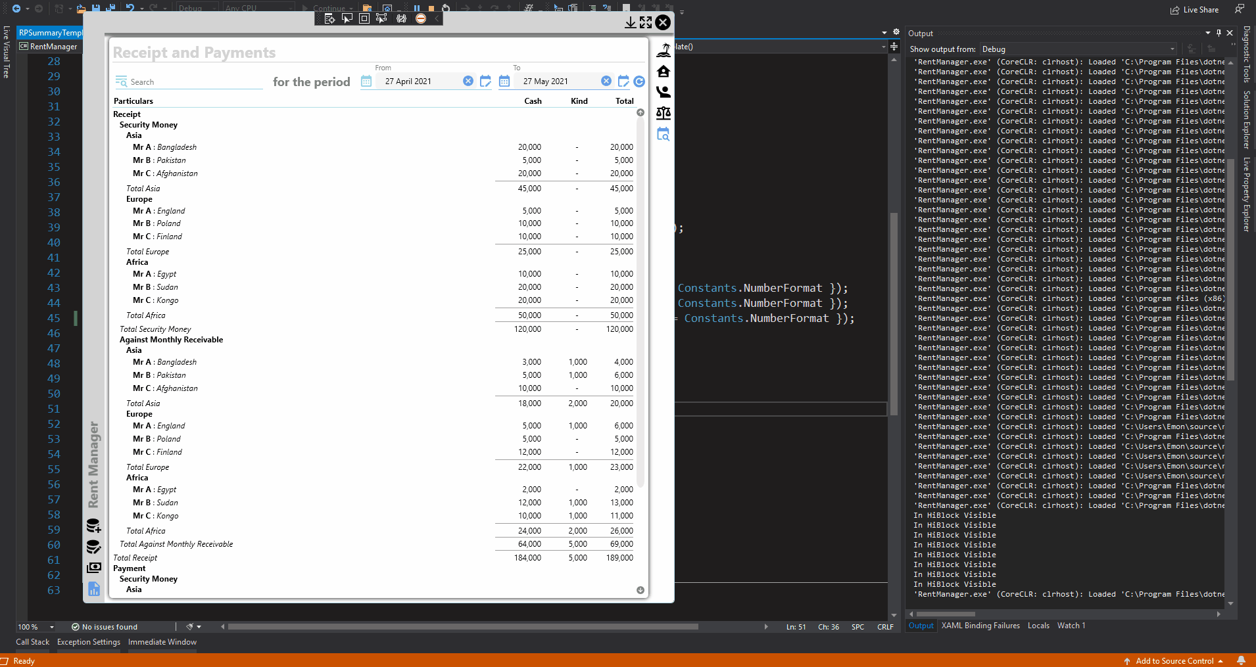Toggle display layout adorners in hot reload toolbar
The height and width of the screenshot is (667, 1256).
[364, 18]
